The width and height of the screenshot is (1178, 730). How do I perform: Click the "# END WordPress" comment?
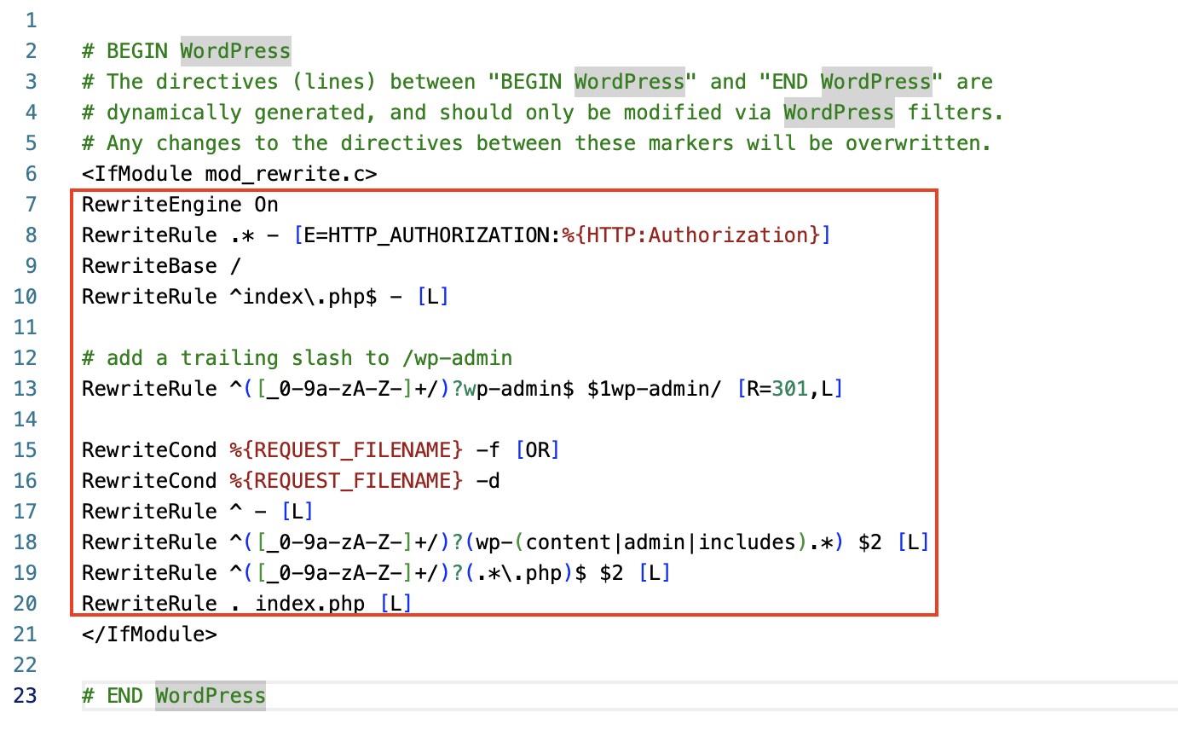coord(174,696)
